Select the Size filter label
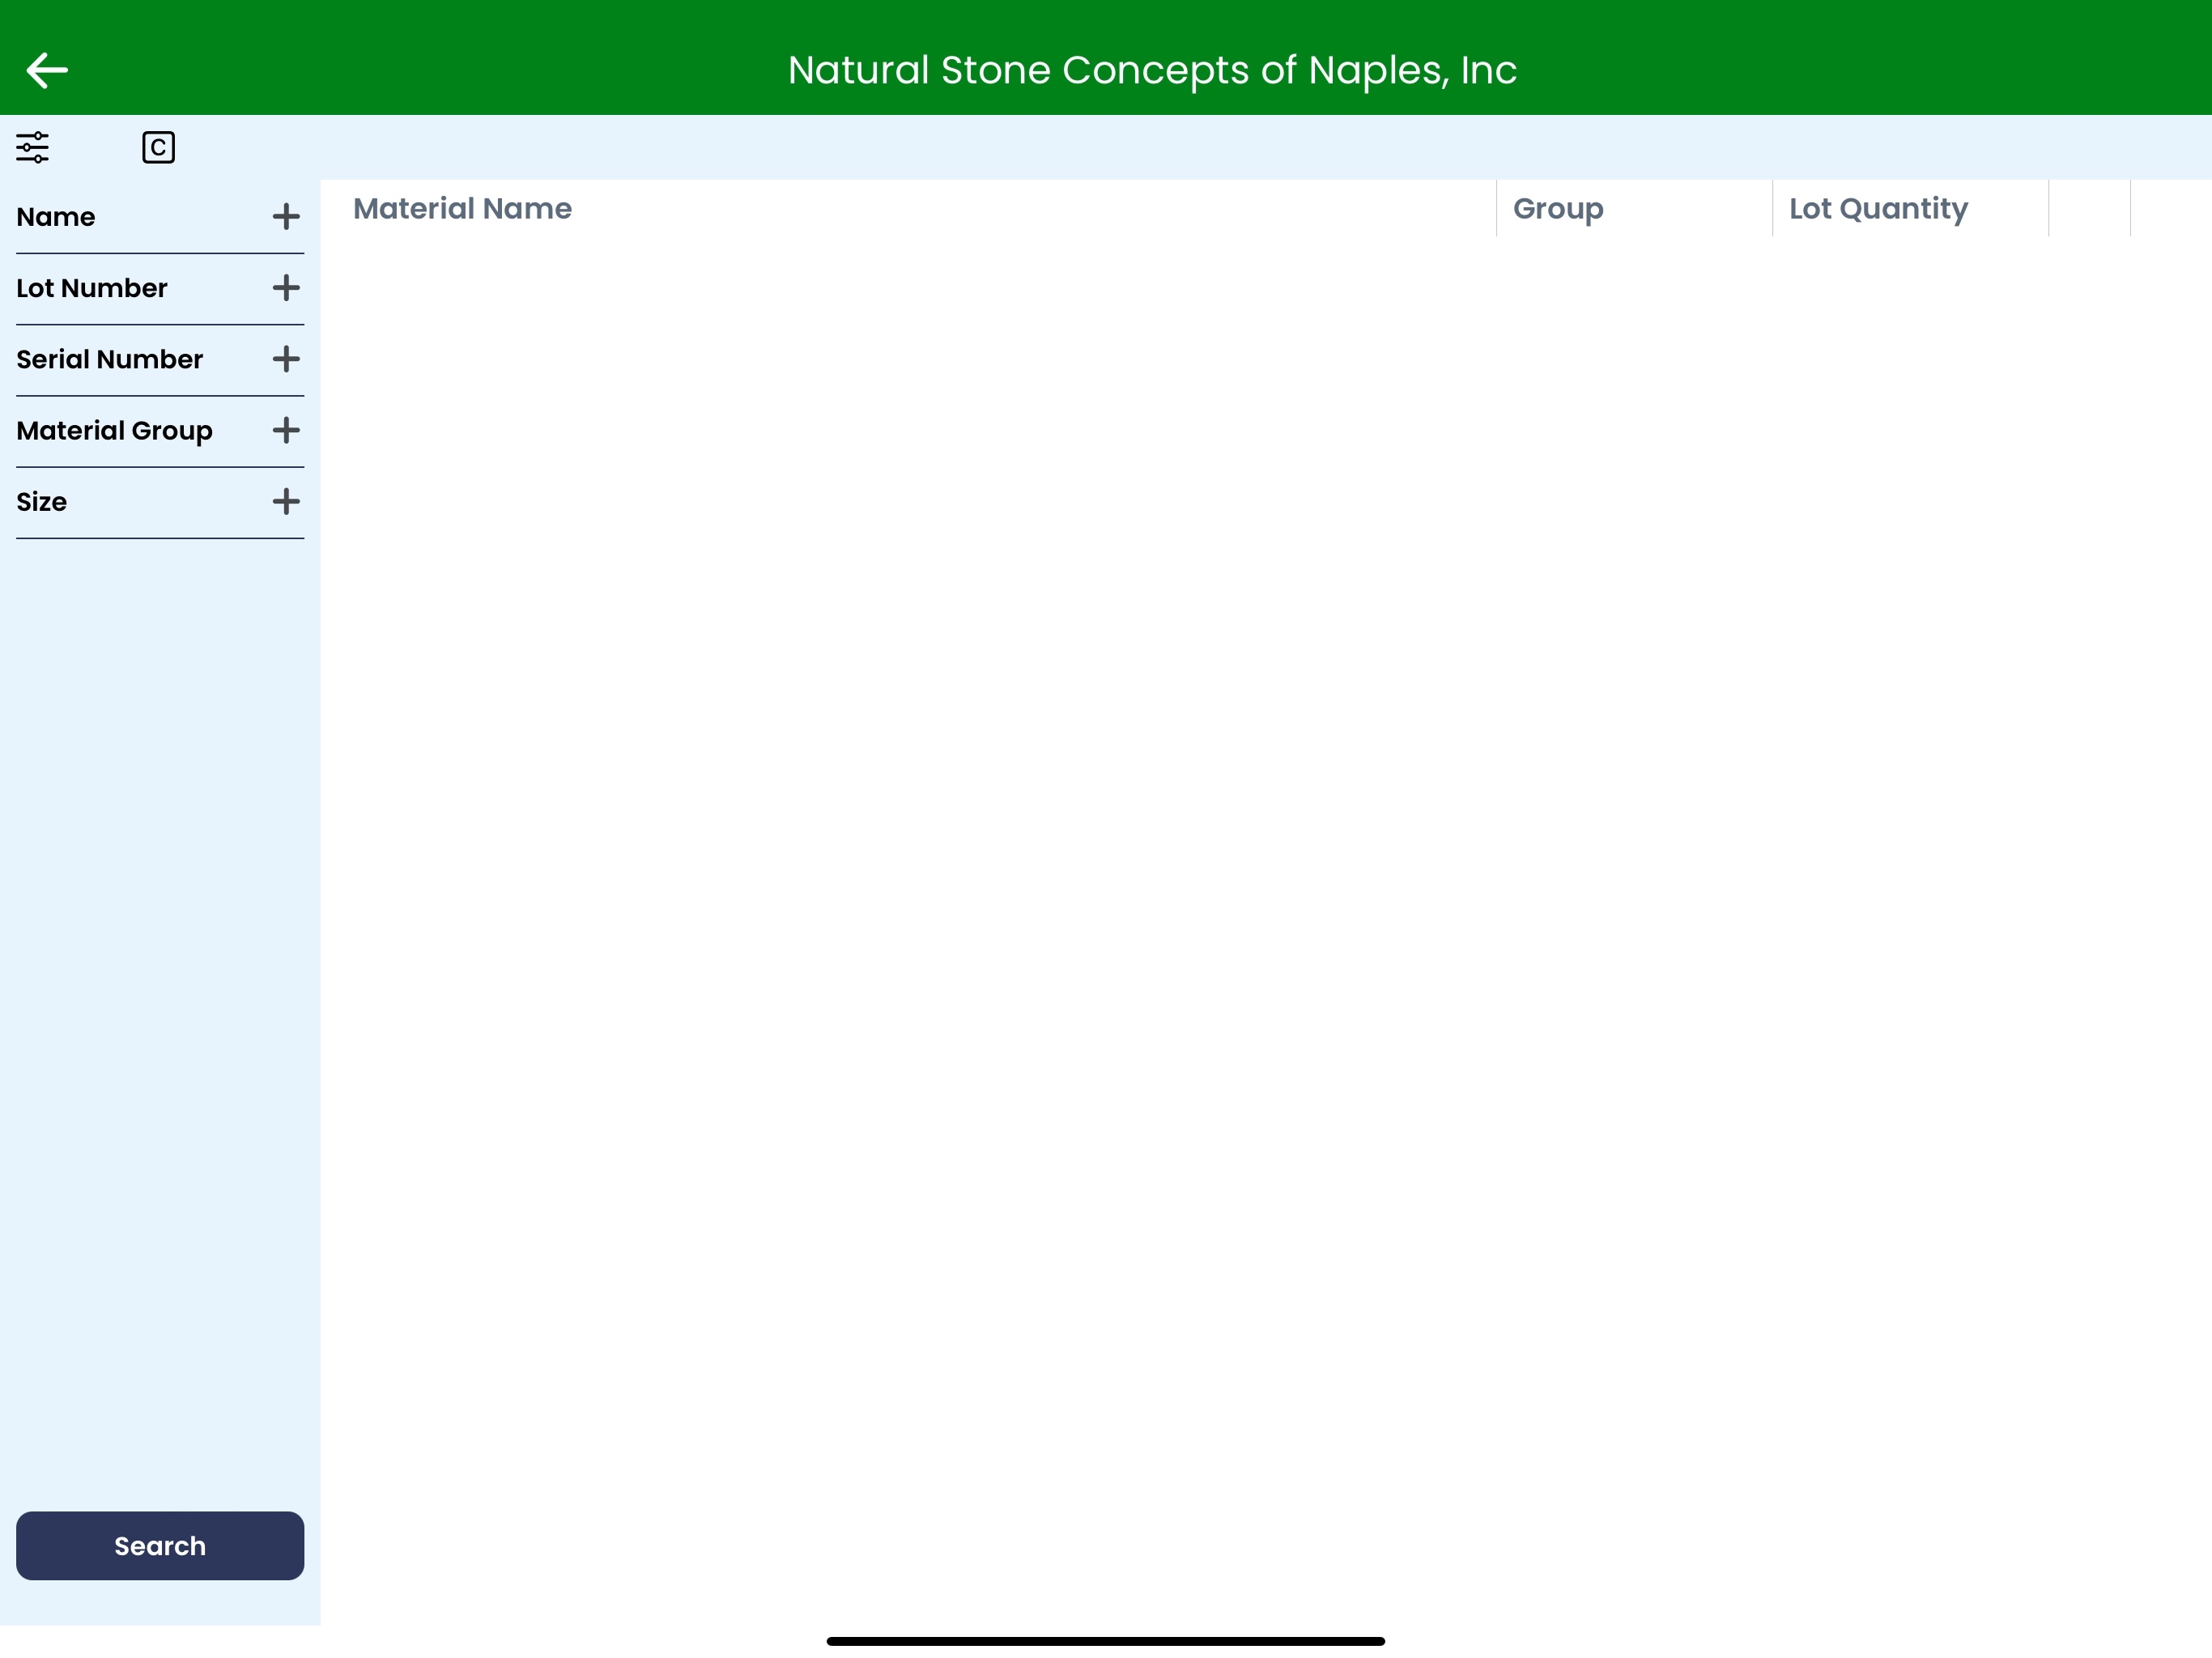 coord(42,502)
